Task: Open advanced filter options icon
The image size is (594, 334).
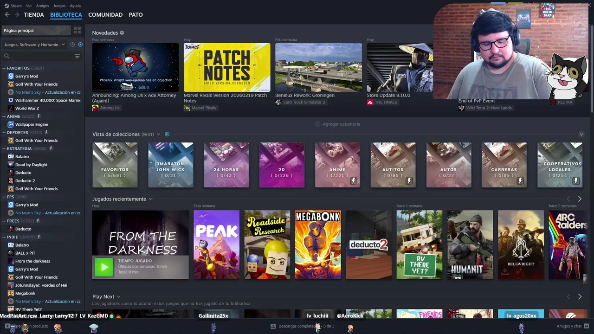Action: tap(77, 56)
